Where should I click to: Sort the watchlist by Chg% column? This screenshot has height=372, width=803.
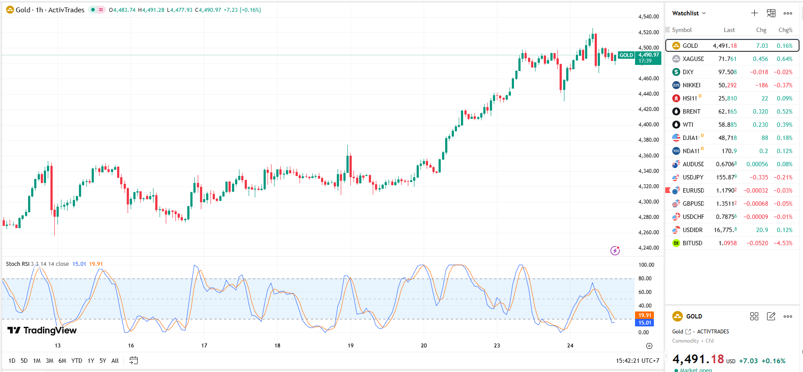[x=785, y=30]
